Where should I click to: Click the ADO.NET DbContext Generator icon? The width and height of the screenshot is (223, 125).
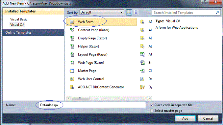point(72,87)
